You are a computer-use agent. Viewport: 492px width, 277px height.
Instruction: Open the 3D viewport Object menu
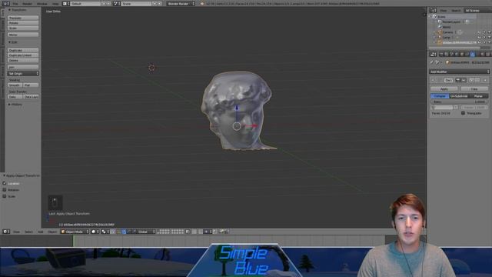tap(52, 232)
